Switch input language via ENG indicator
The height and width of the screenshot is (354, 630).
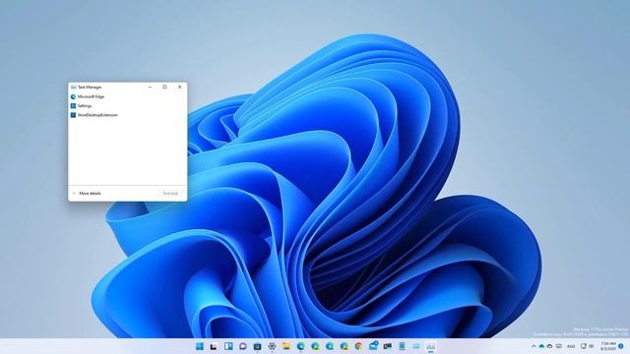571,346
